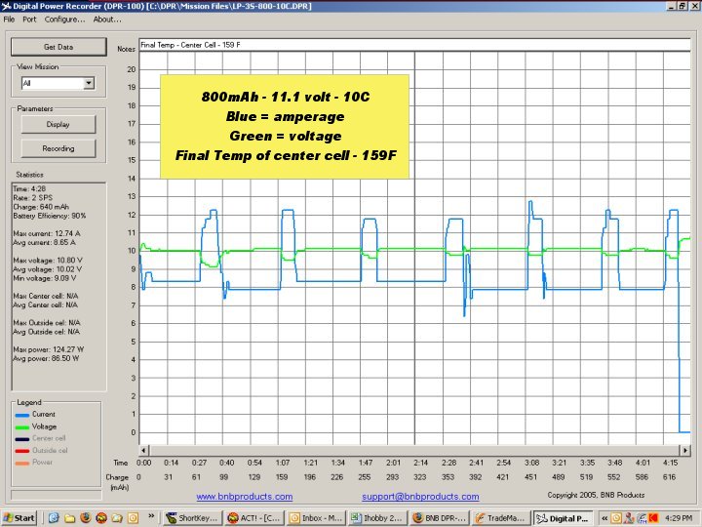This screenshot has width=702, height=527.
Task: Click the graph scrollbar right arrow
Action: click(x=685, y=450)
